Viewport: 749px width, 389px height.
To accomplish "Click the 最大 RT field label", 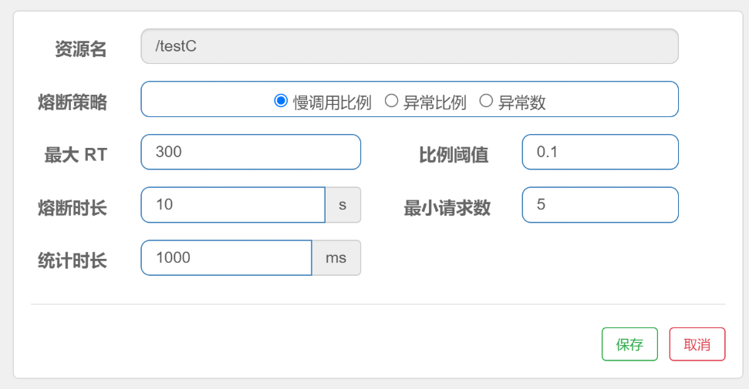I will (x=76, y=155).
